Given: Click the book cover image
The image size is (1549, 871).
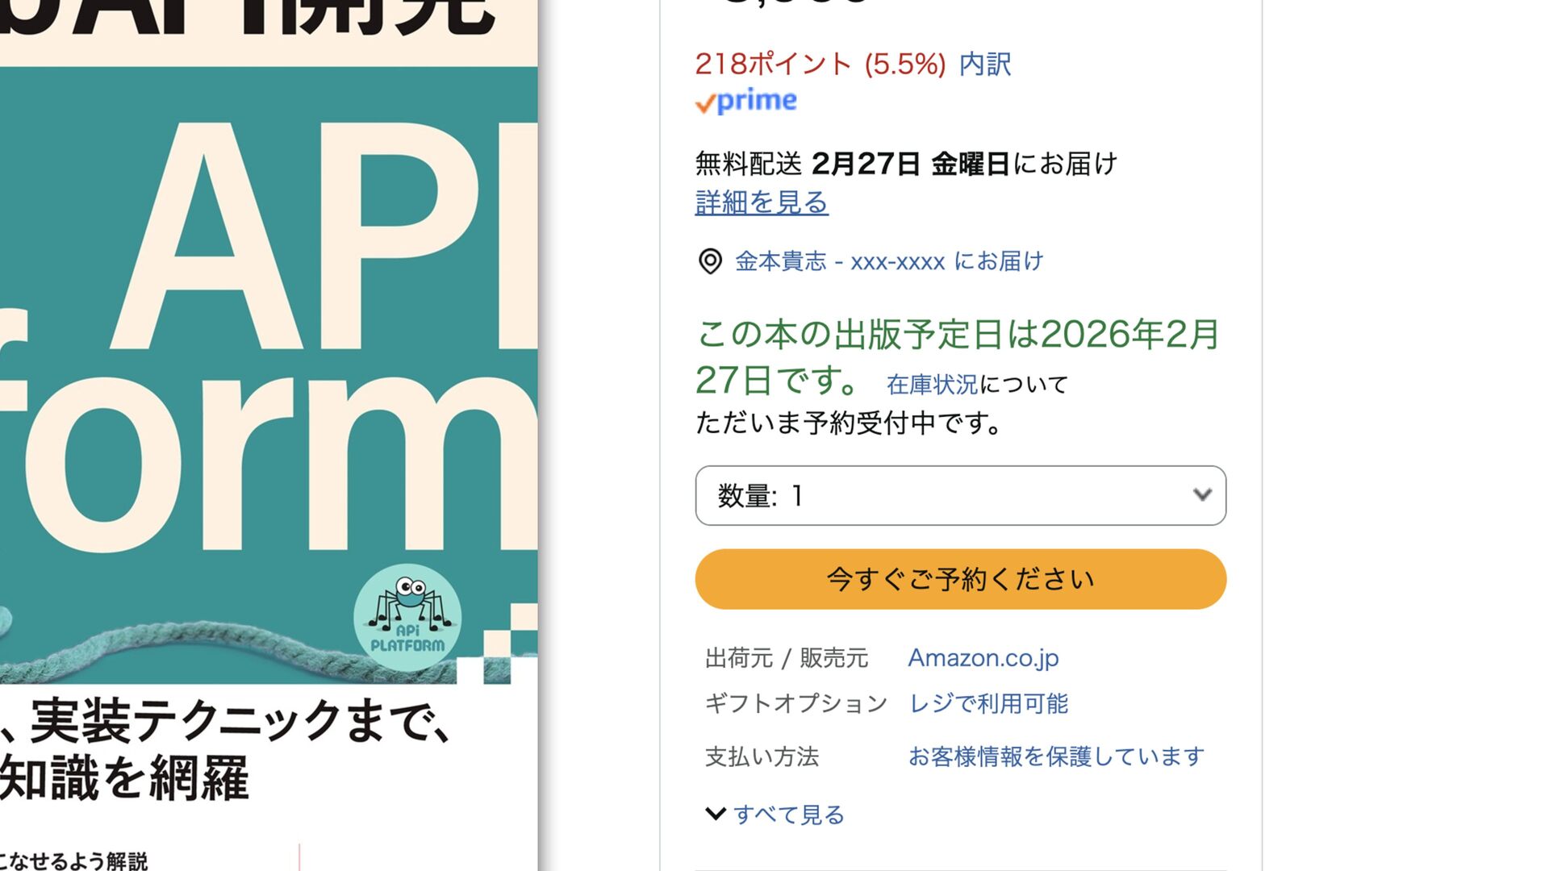Looking at the screenshot, I should (x=269, y=435).
